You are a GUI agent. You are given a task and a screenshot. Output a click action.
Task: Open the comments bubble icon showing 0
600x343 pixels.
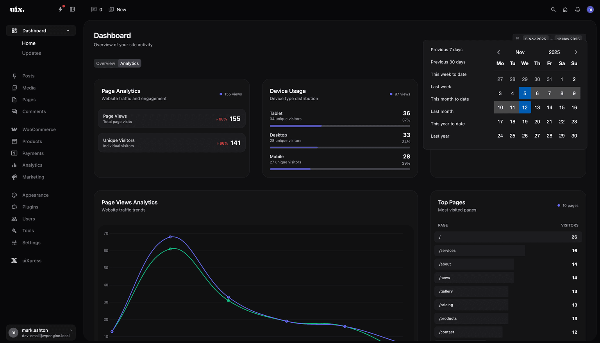tap(93, 9)
